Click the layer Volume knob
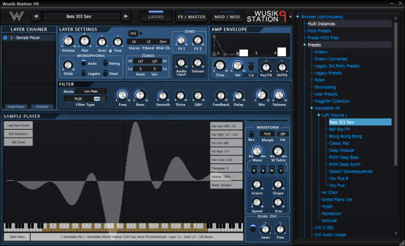 click(x=68, y=41)
